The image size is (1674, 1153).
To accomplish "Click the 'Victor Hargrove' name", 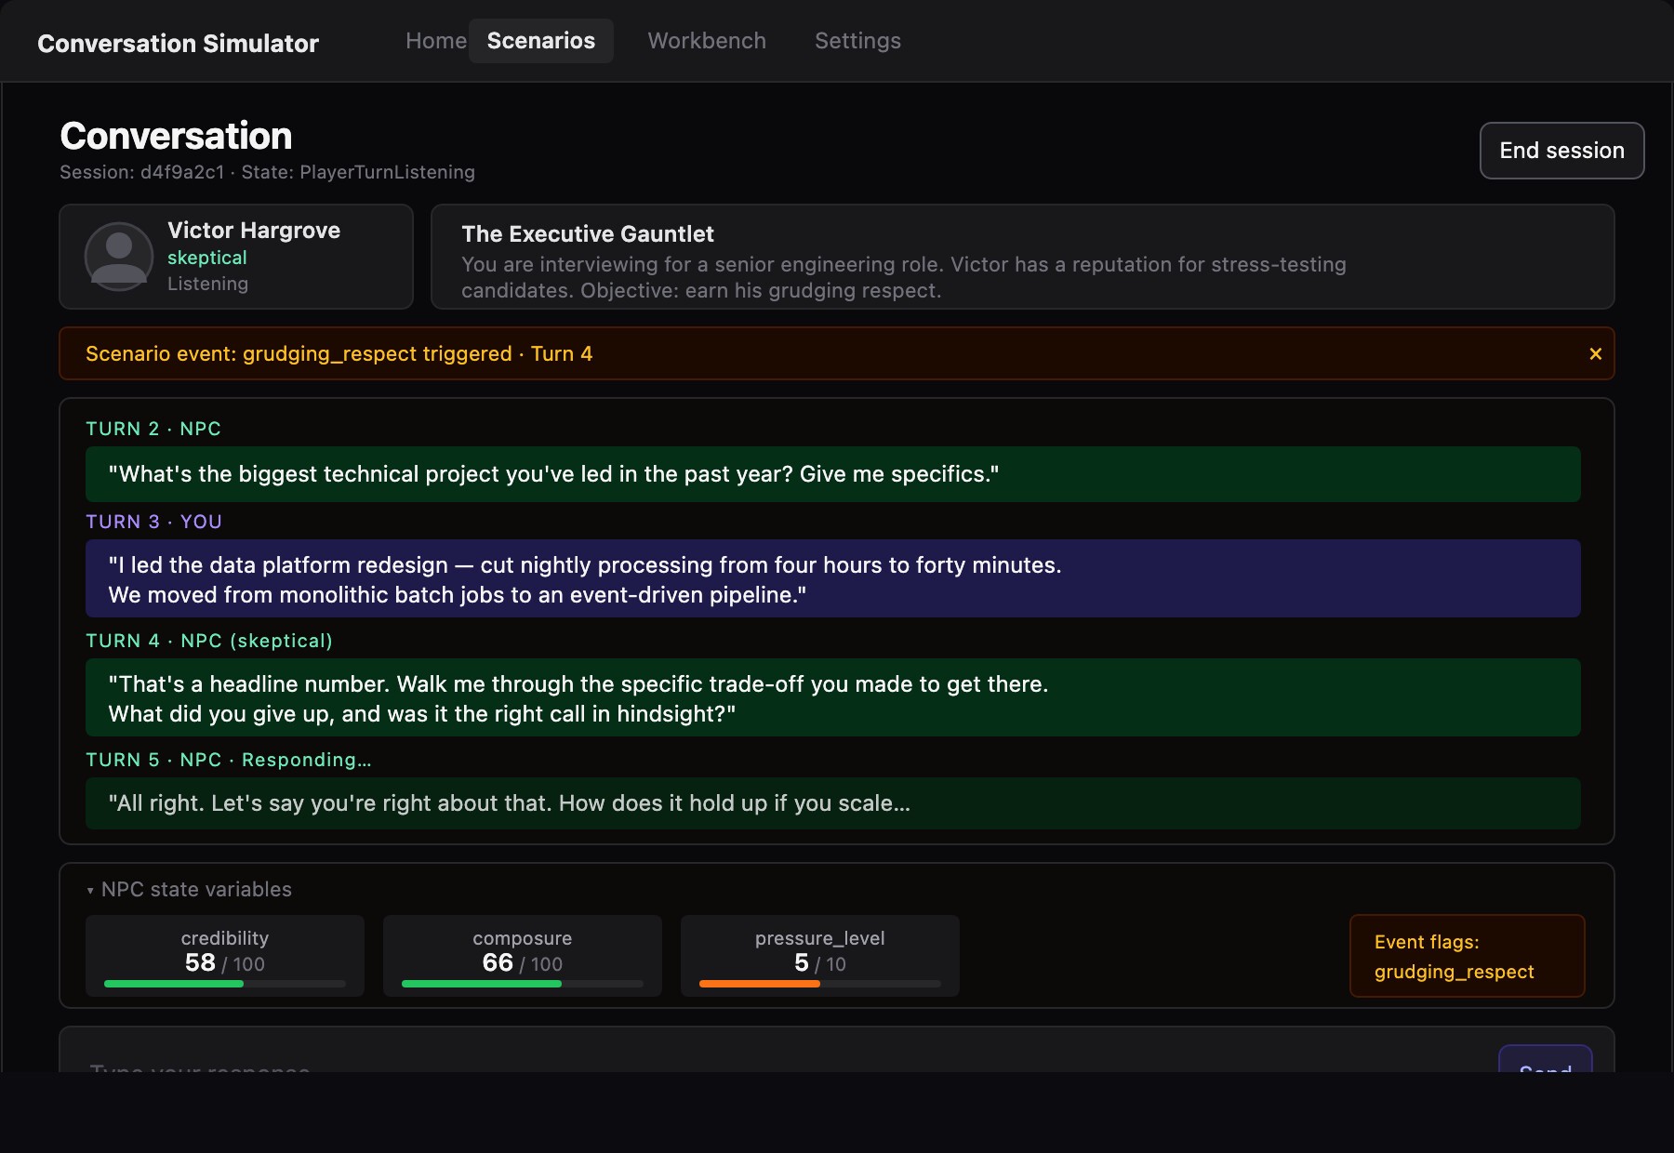I will pos(254,231).
